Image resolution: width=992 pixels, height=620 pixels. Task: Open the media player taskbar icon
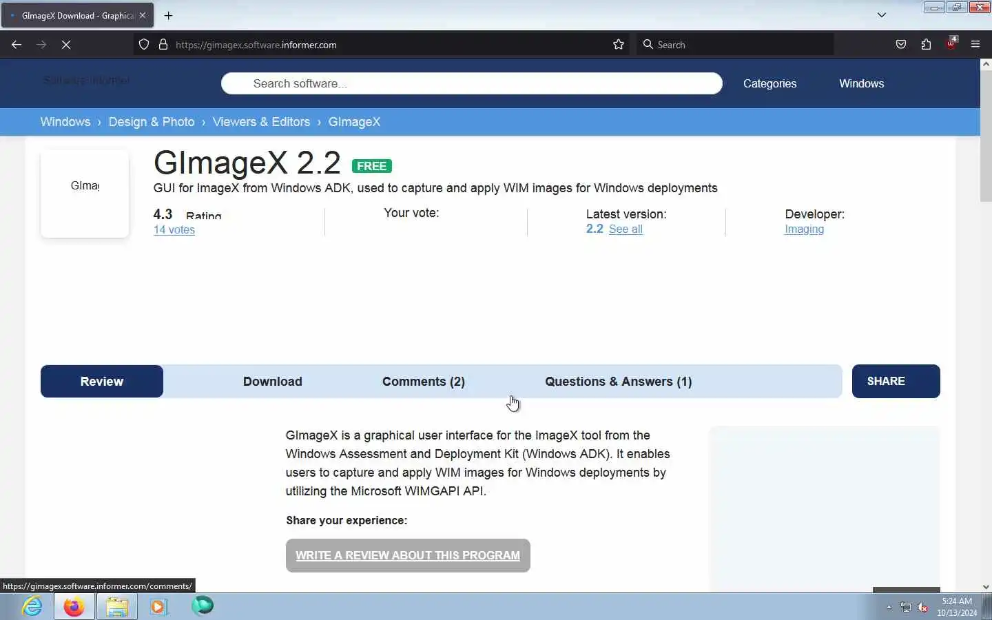click(x=159, y=606)
